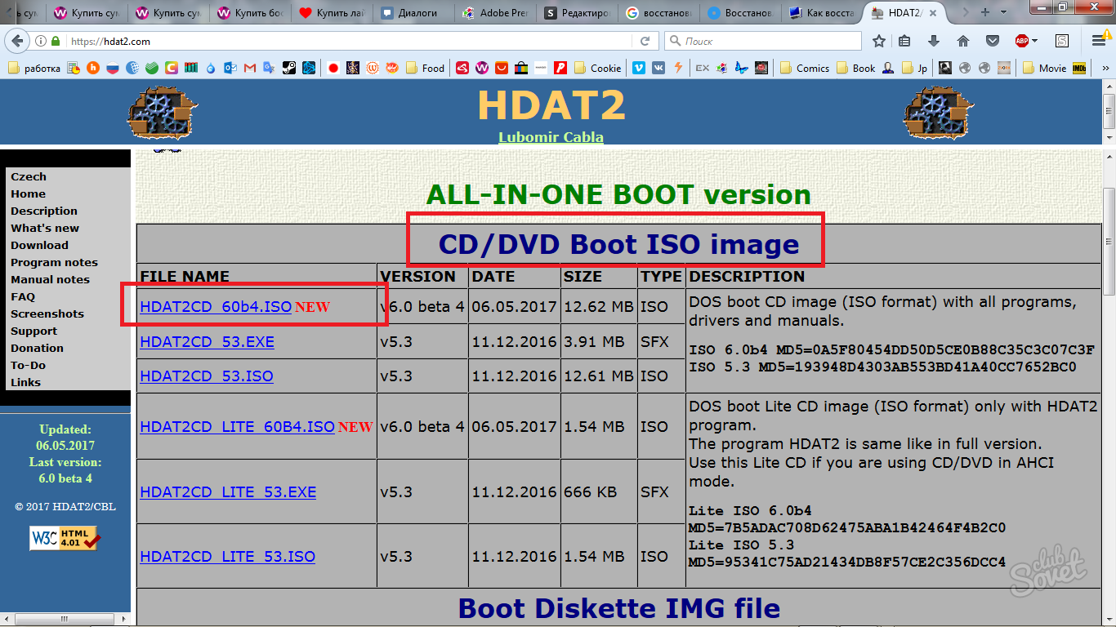Open the Outlook bookmark icon
The width and height of the screenshot is (1116, 627).
pos(230,69)
